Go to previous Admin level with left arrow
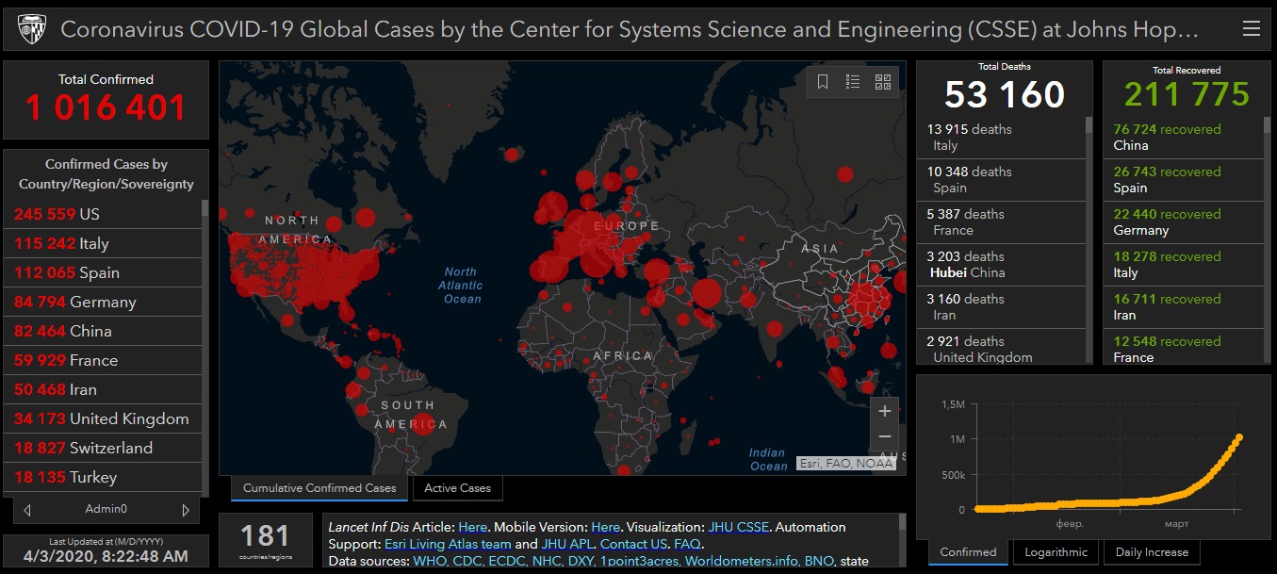 [x=27, y=510]
